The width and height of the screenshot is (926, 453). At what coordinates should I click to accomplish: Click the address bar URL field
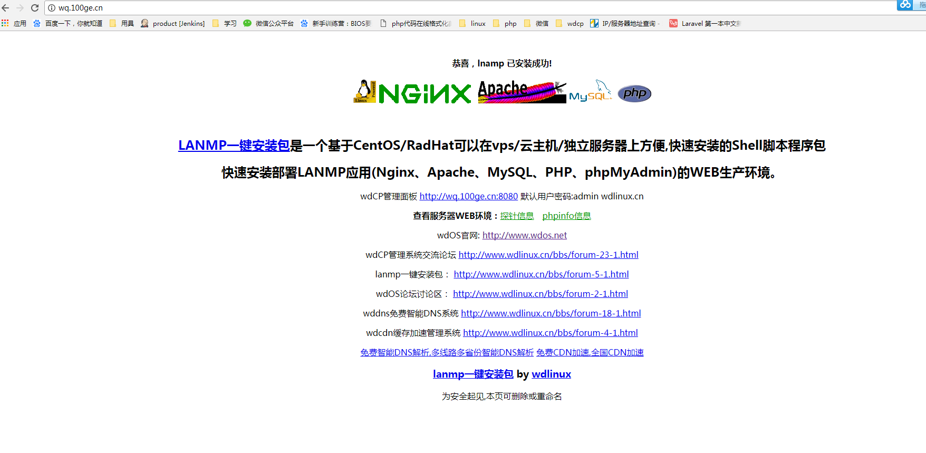click(422, 8)
